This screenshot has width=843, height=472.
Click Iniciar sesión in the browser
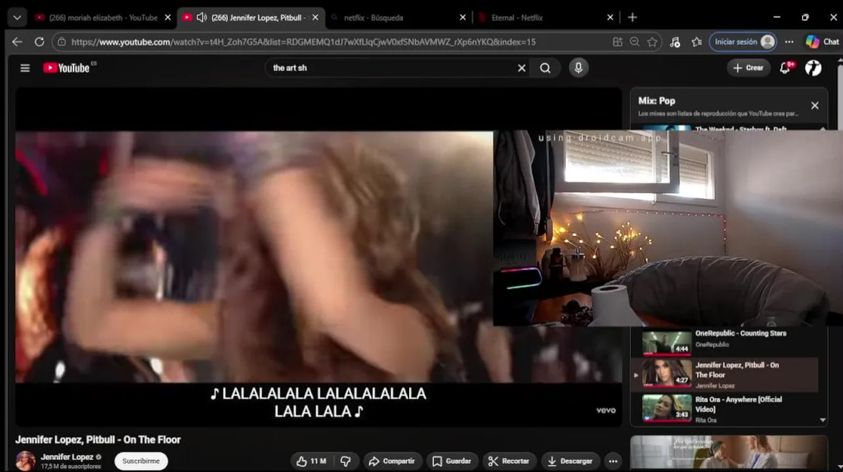(743, 41)
